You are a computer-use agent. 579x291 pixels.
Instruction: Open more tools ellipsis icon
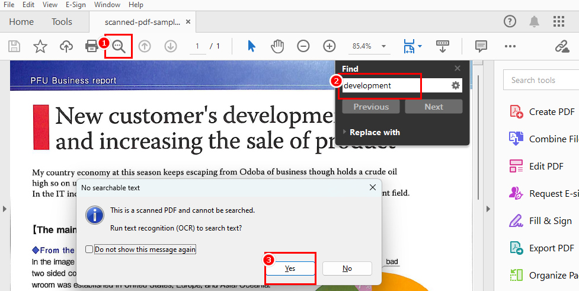click(510, 46)
